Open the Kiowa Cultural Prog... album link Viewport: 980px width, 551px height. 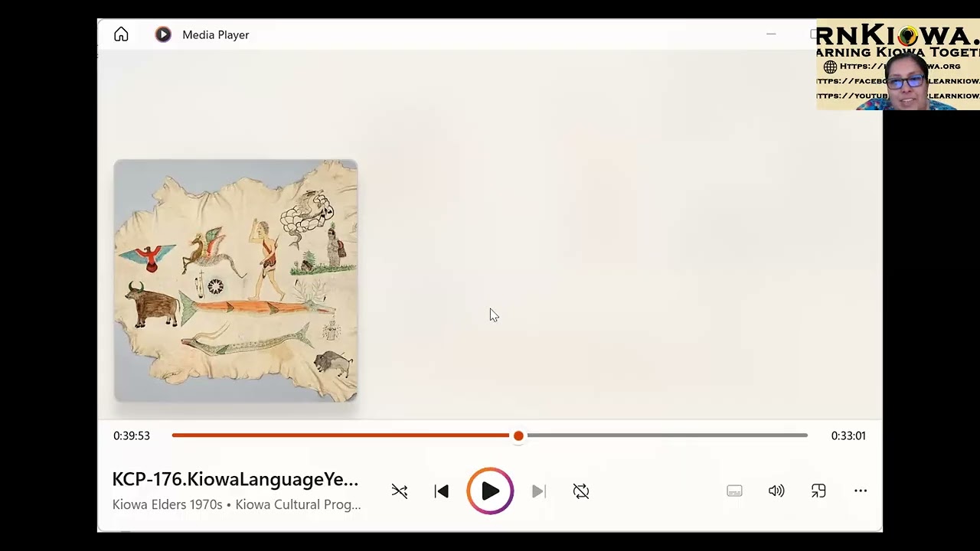click(x=298, y=505)
